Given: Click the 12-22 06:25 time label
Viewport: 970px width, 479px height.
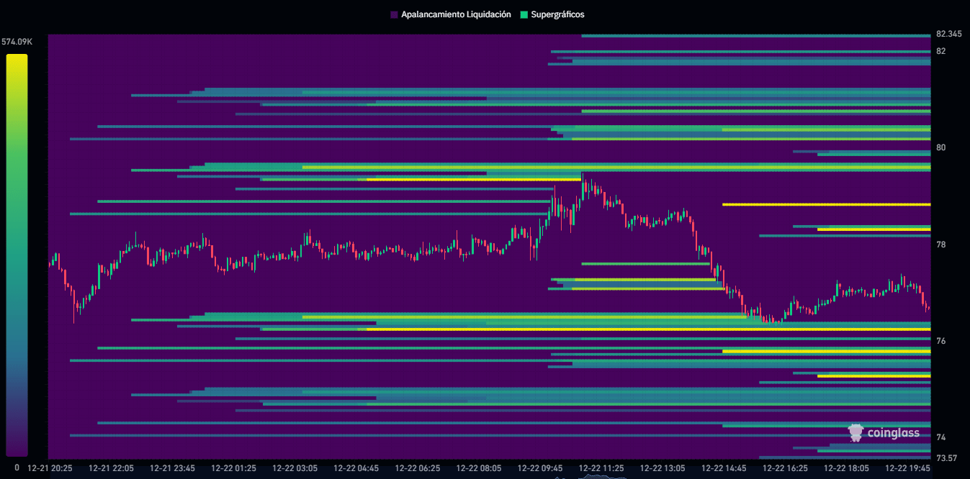Looking at the screenshot, I should coord(418,468).
